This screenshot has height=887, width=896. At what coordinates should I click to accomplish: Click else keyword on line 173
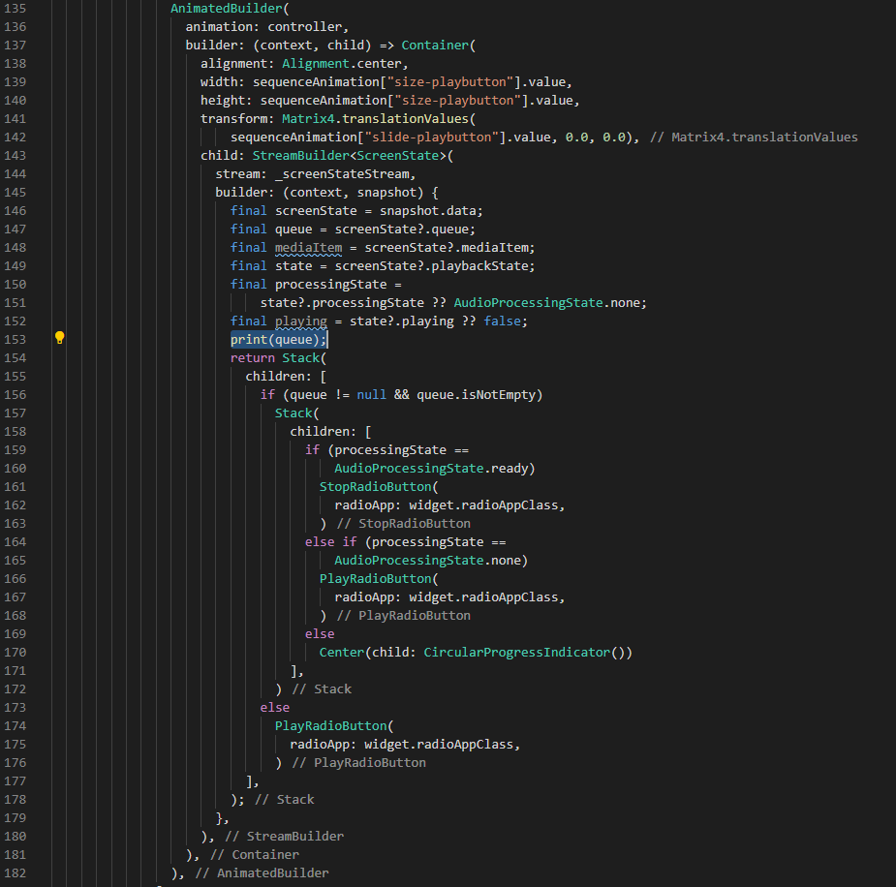click(x=275, y=707)
